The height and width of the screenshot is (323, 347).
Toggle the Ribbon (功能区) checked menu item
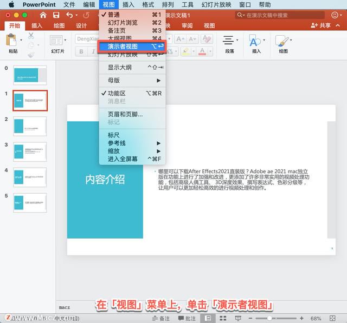click(x=132, y=93)
